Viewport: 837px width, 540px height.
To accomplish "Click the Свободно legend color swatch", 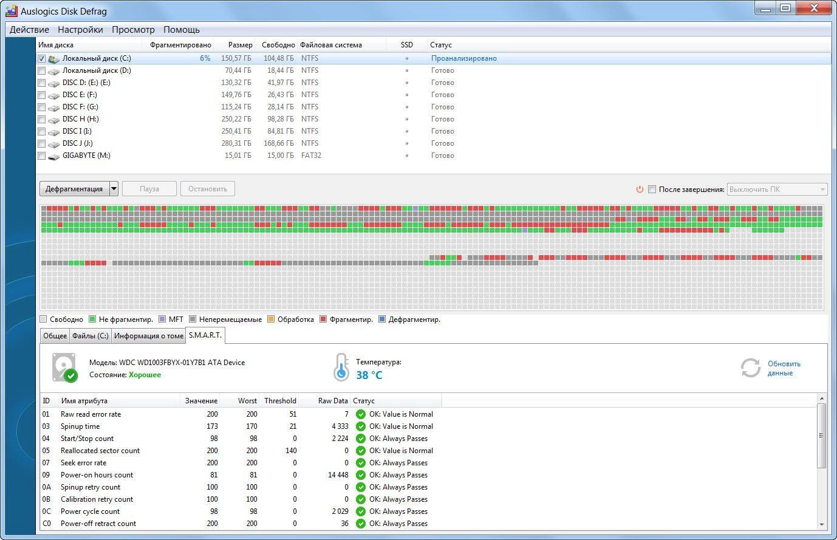I will [43, 319].
